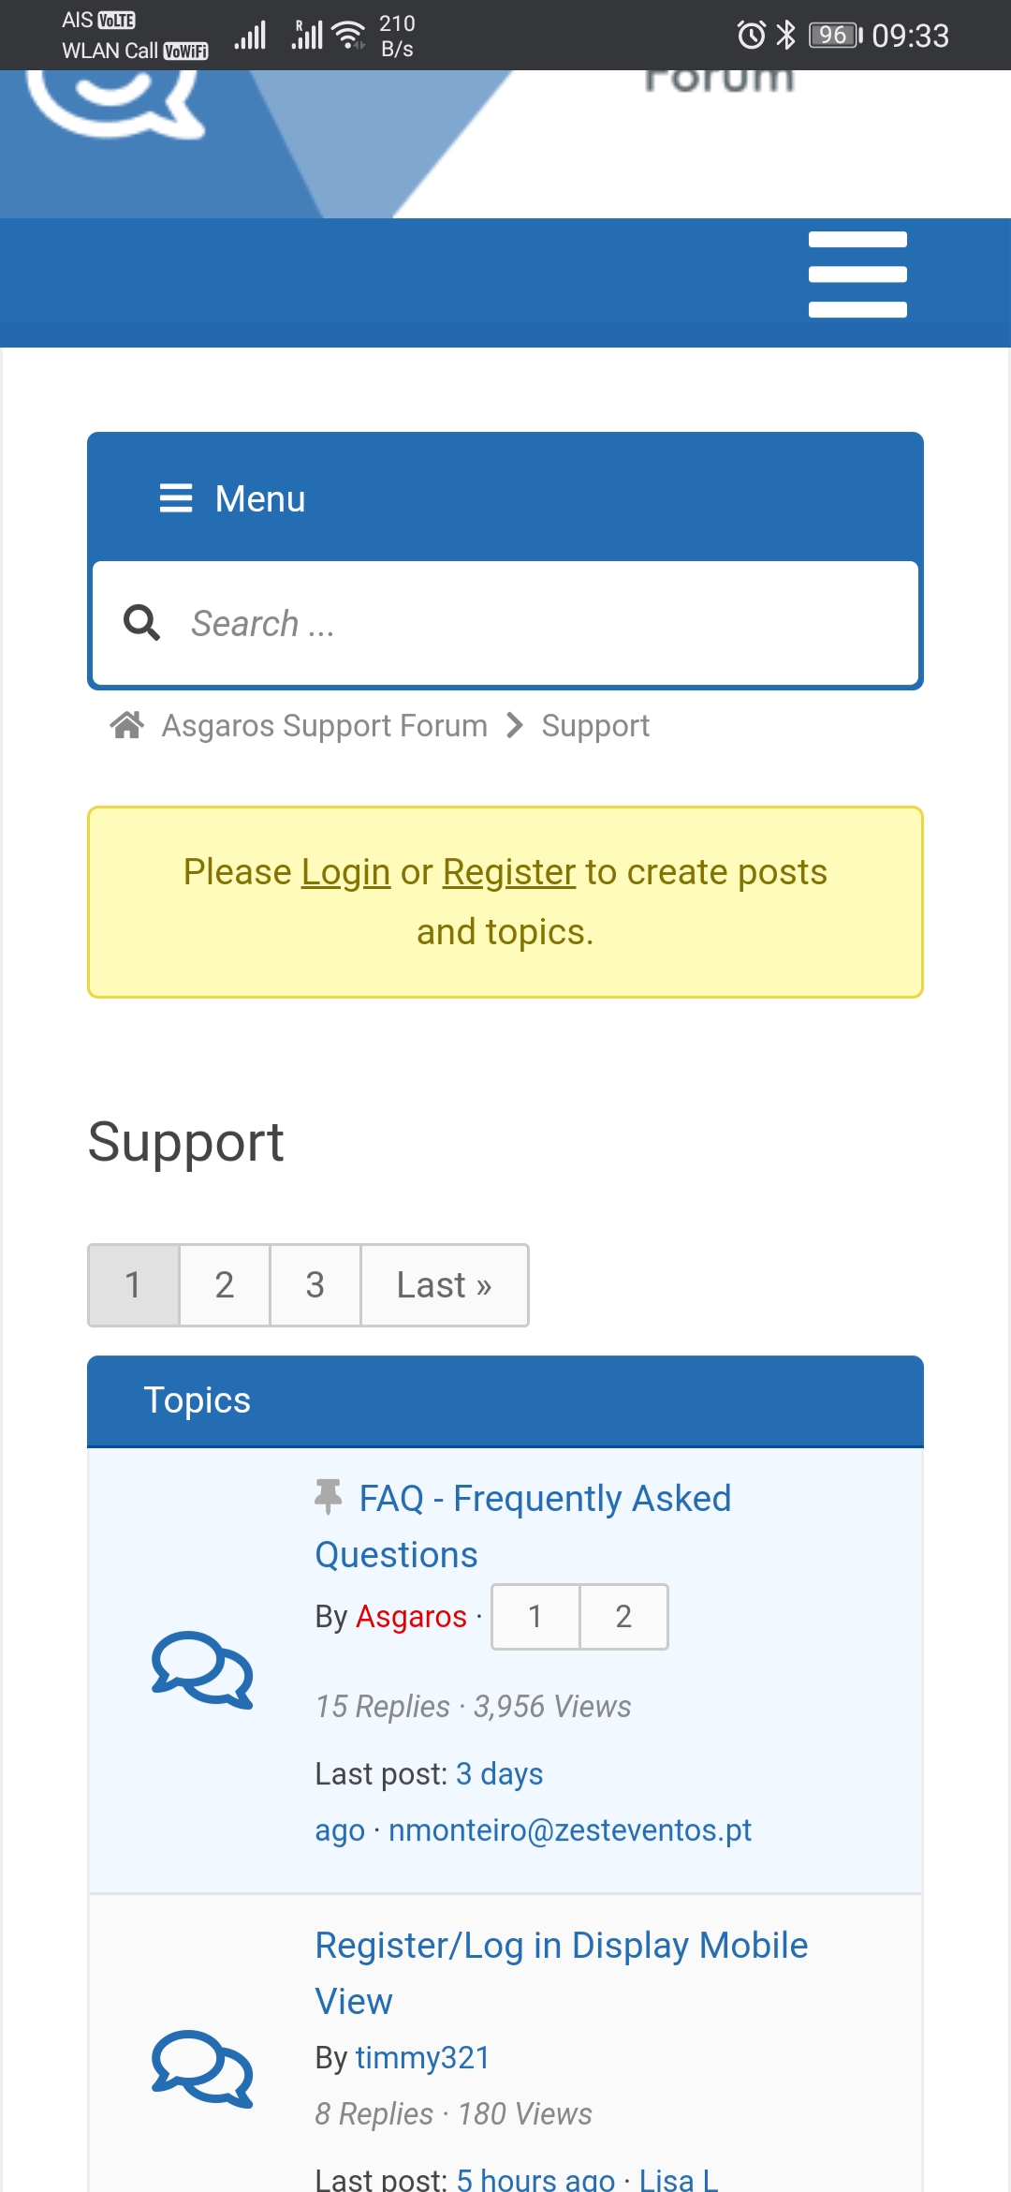Image resolution: width=1011 pixels, height=2192 pixels.
Task: Type in the Search field
Action: coord(543,624)
